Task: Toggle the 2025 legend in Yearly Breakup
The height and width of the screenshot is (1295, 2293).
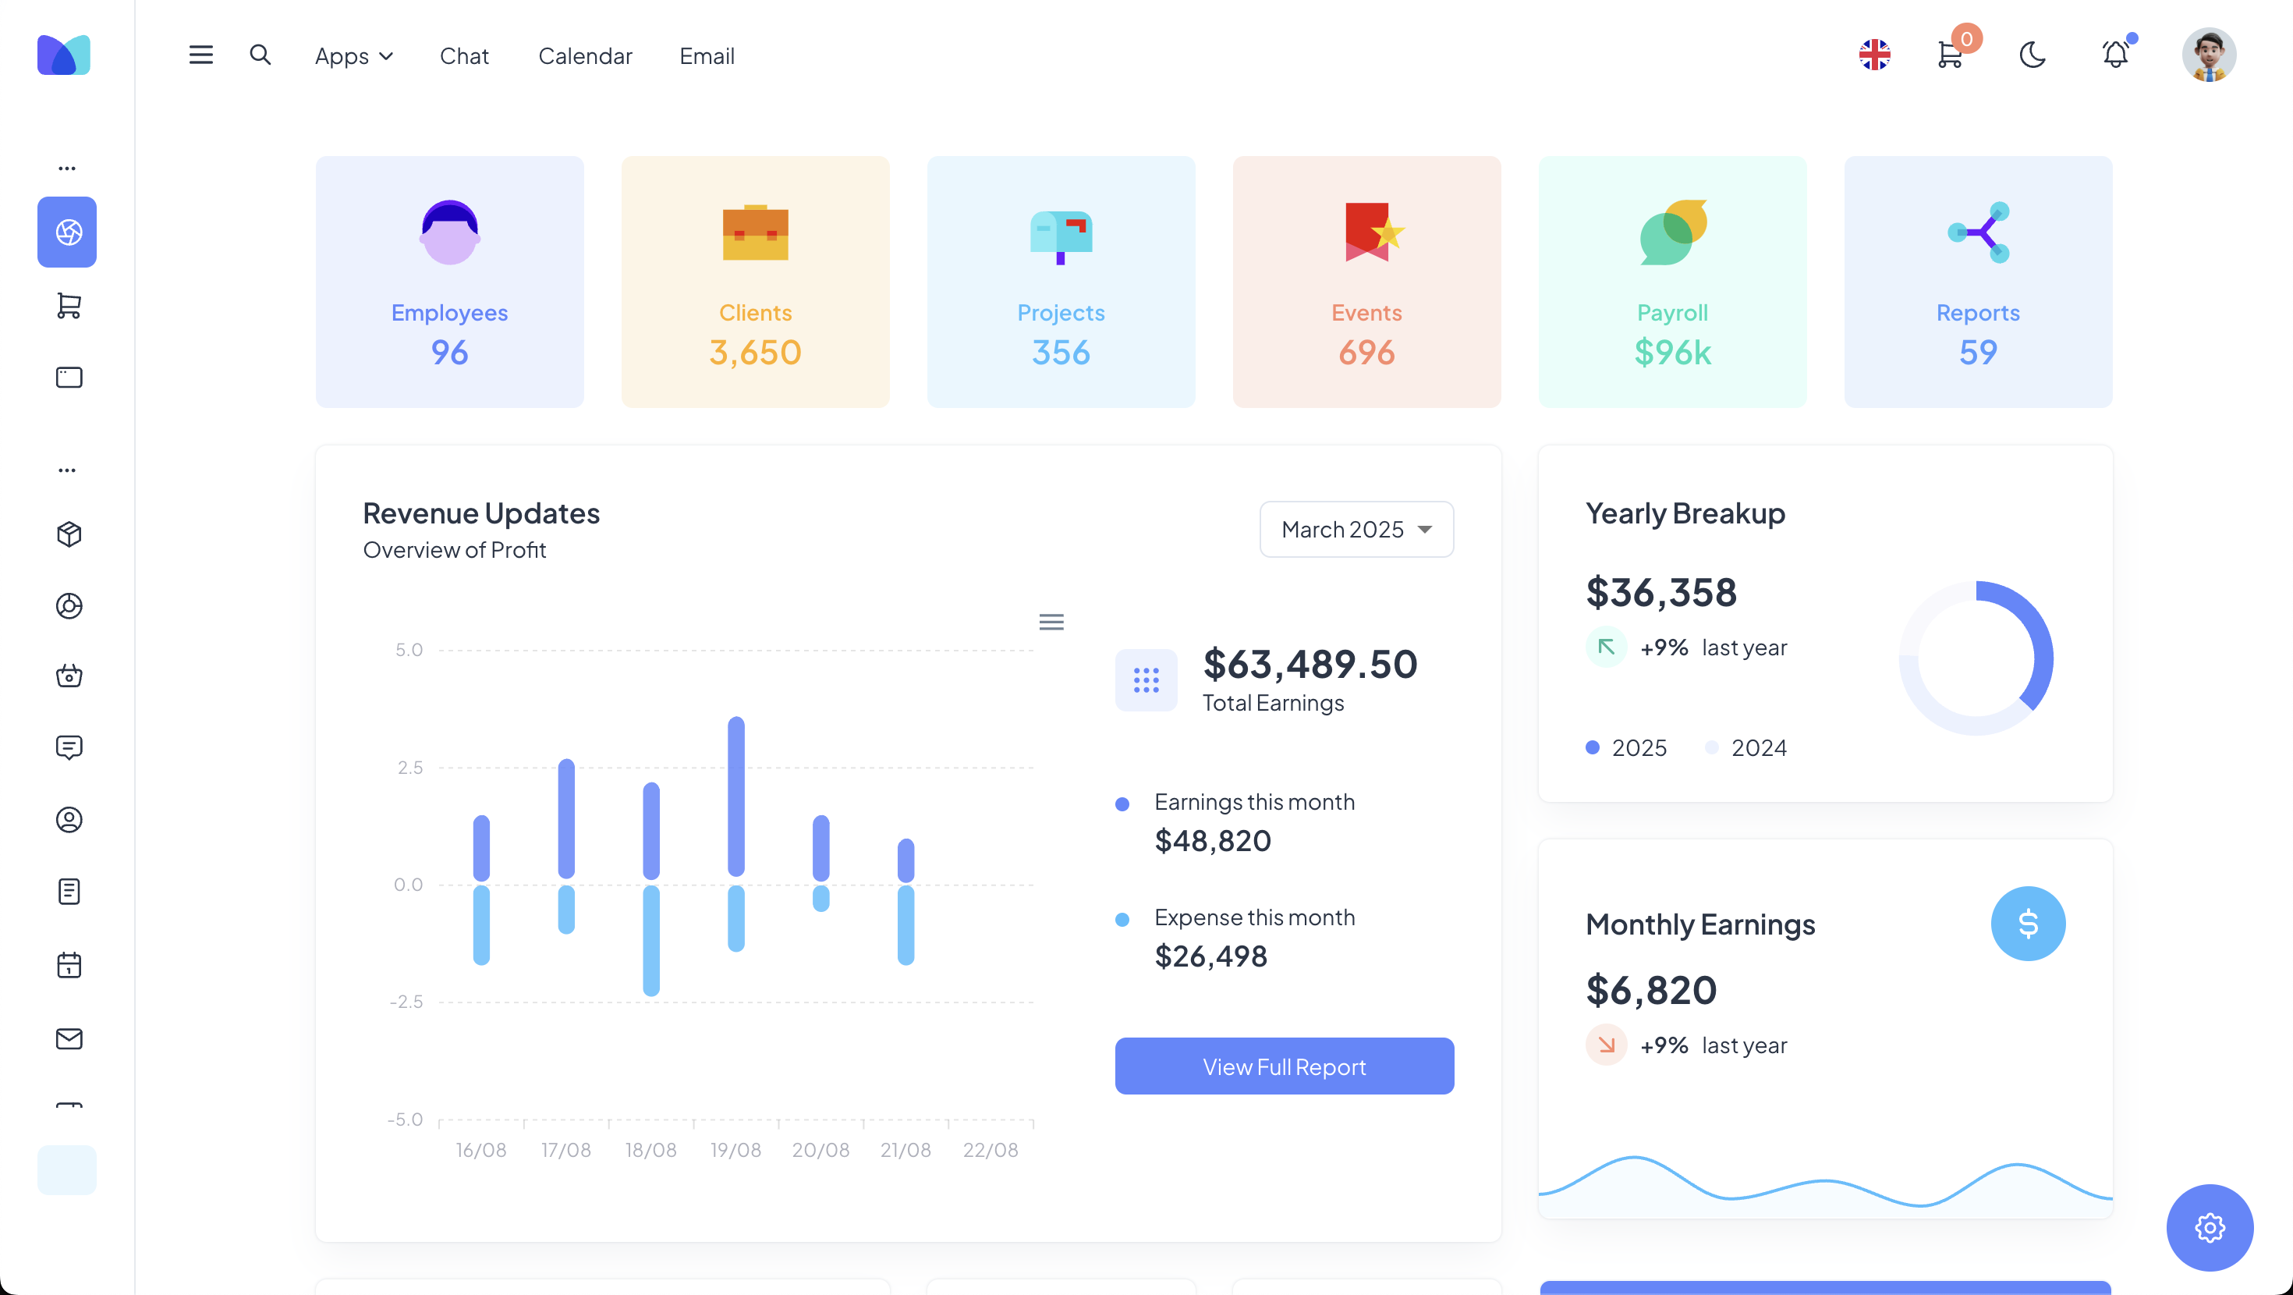Action: pyautogui.click(x=1627, y=748)
